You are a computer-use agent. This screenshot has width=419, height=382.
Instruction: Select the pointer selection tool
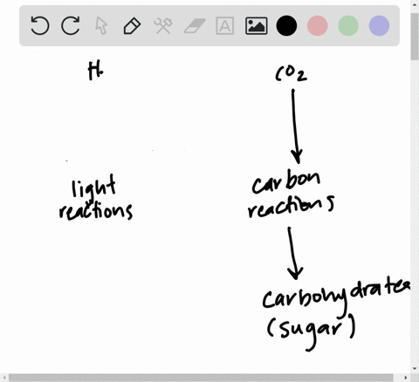point(101,26)
